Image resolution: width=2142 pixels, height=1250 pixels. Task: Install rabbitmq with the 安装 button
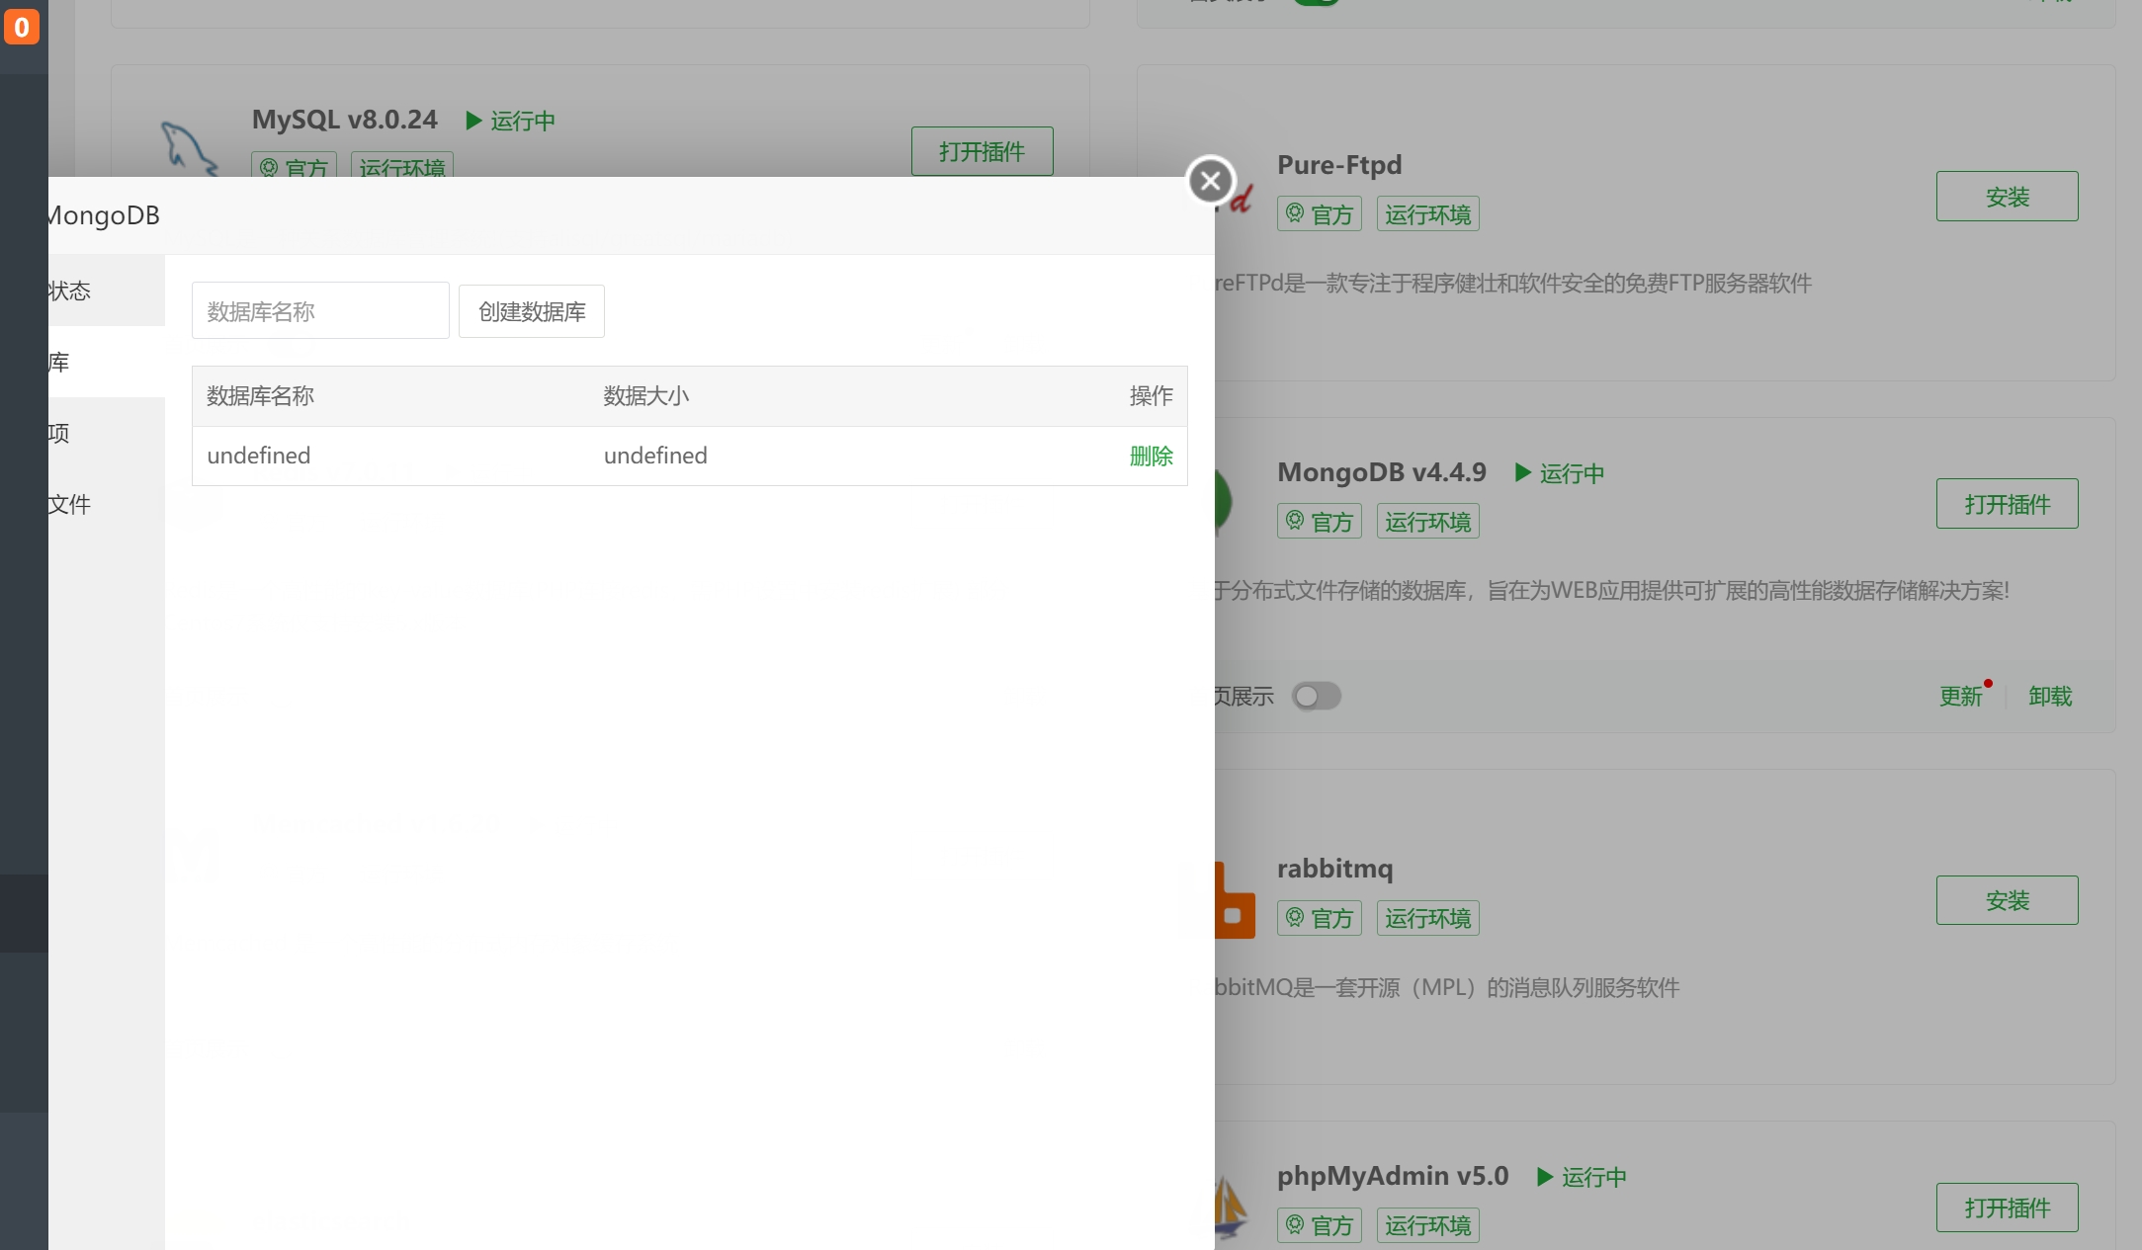click(2007, 900)
